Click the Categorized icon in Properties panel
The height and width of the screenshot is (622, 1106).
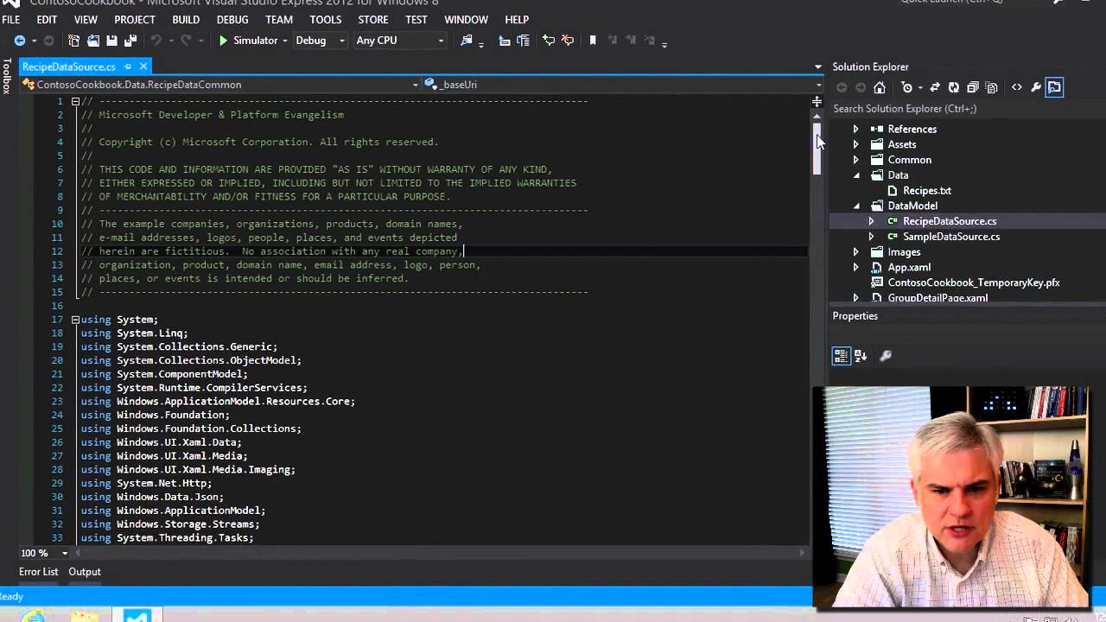pyautogui.click(x=842, y=355)
